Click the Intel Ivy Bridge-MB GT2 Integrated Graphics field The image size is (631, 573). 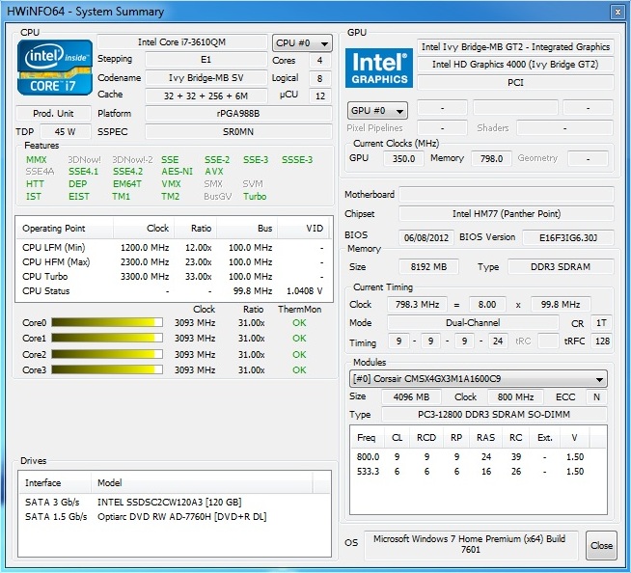[x=515, y=46]
